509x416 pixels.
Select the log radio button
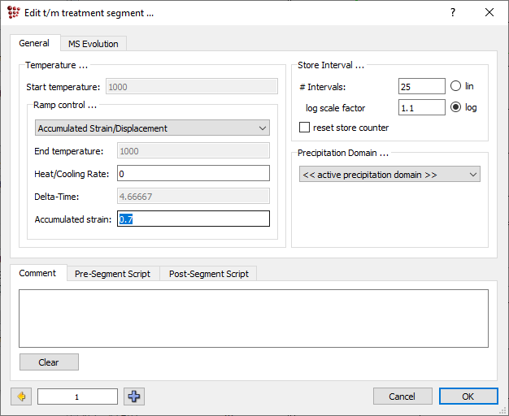(455, 107)
